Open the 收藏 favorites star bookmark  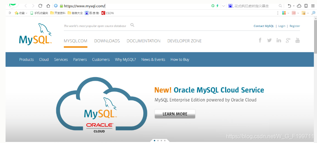[20, 13]
